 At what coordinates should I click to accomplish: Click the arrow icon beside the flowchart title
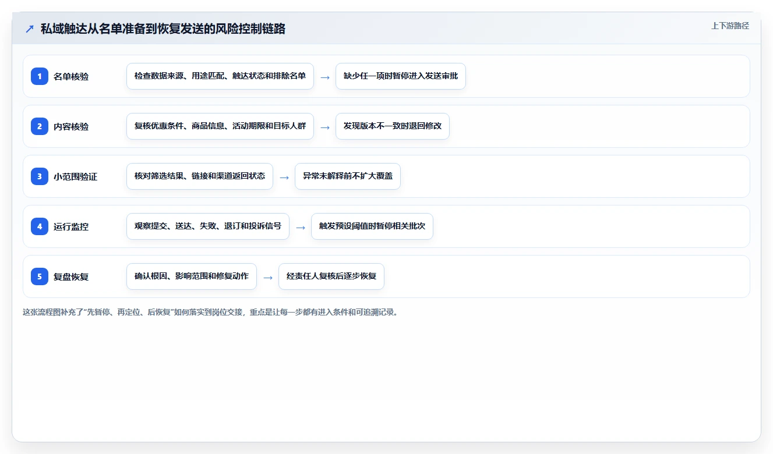coord(30,29)
